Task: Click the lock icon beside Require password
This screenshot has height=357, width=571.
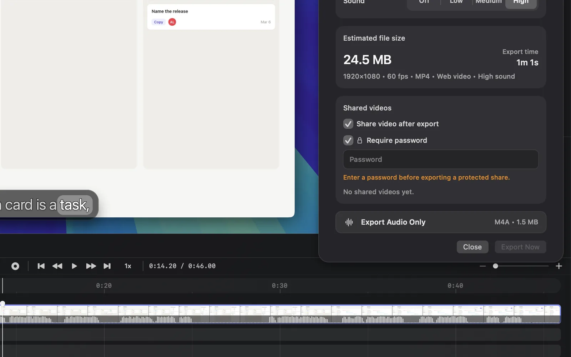Action: [360, 140]
